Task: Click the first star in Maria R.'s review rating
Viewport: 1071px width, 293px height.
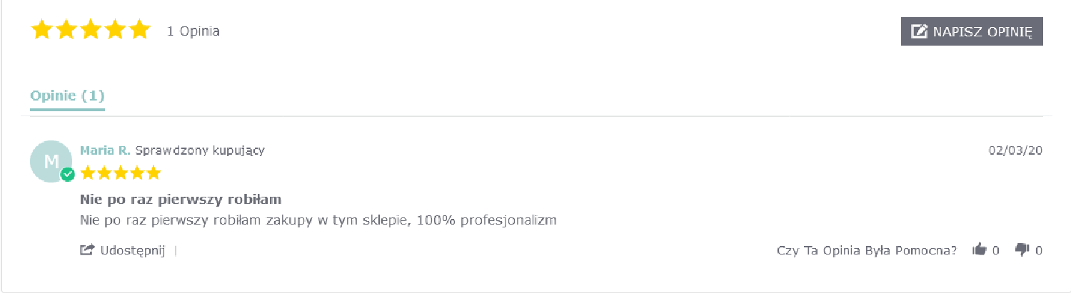Action: point(88,173)
